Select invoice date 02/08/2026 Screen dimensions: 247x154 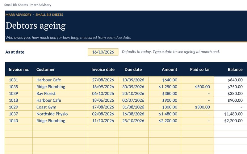(103, 114)
